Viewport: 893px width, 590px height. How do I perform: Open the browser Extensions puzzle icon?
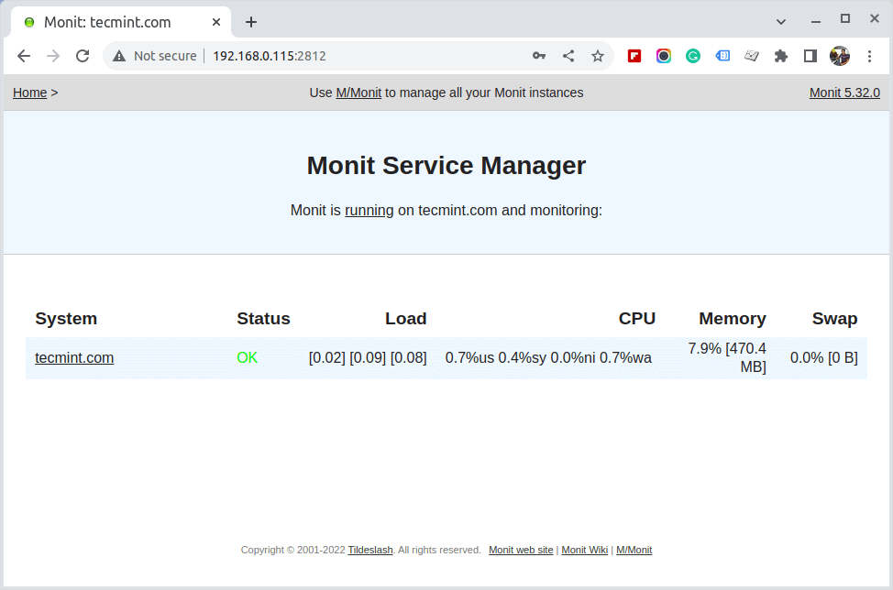[x=781, y=56]
